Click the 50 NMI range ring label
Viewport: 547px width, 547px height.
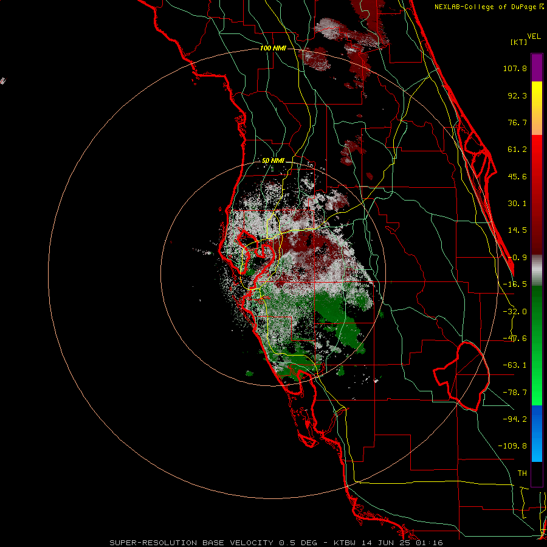point(273,161)
